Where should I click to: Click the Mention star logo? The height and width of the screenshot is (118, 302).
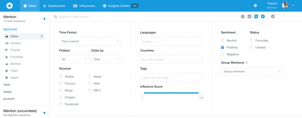[x=9, y=6]
